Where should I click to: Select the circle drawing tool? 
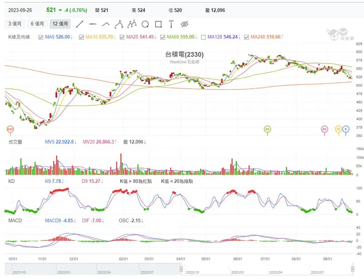(145, 24)
